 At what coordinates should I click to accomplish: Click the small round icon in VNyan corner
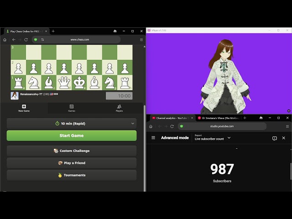[289, 111]
